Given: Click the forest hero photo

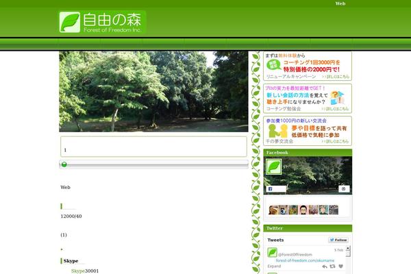Looking at the screenshot, I should tap(153, 92).
